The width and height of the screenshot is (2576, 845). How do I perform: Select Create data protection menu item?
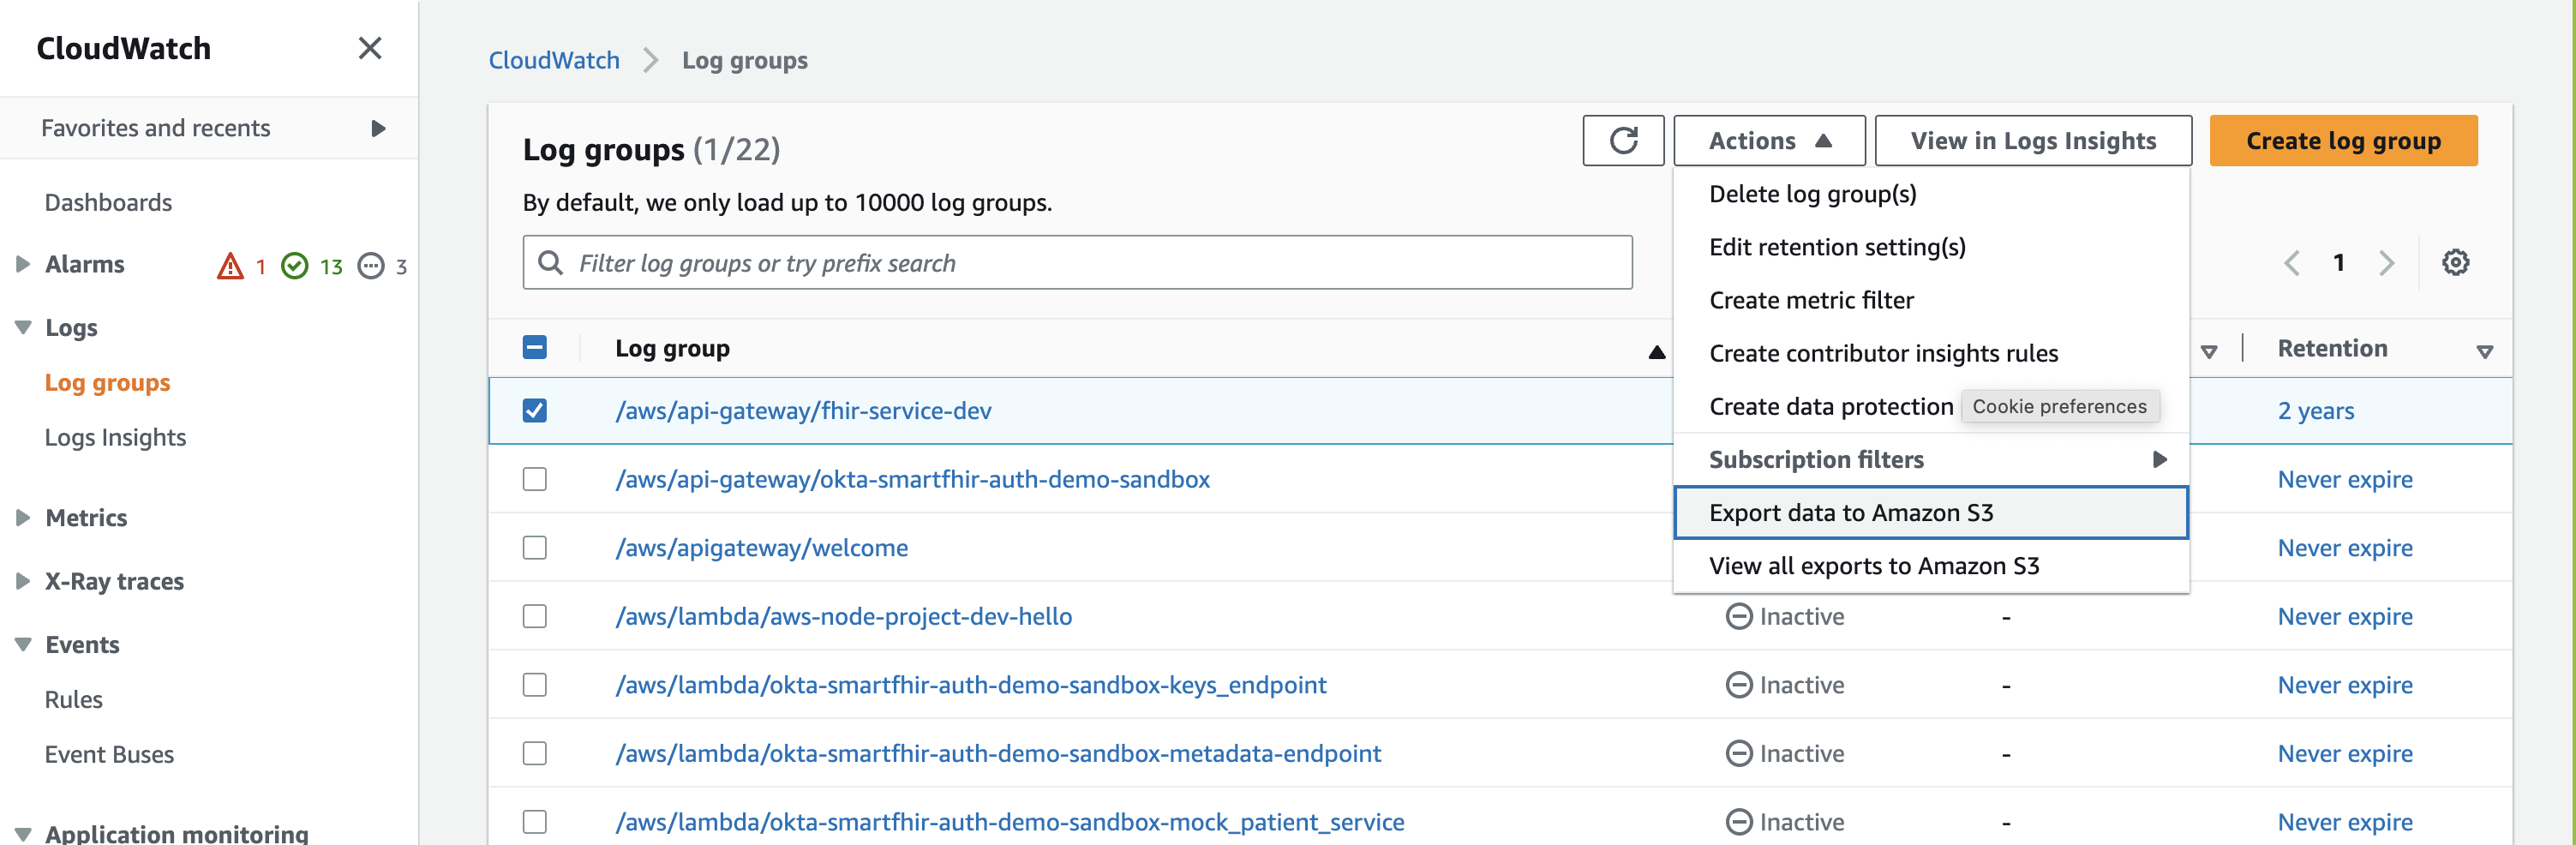point(1830,407)
